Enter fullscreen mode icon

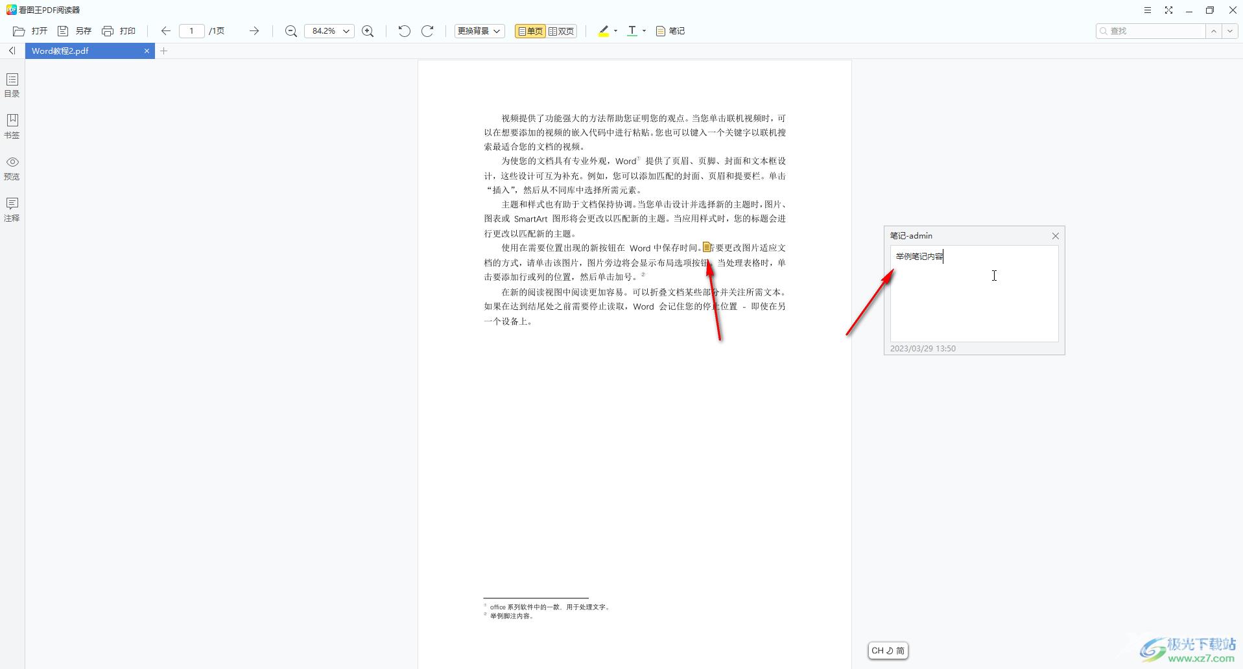tap(1168, 10)
